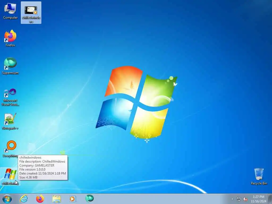The image size is (272, 204).
Task: Click 'File description: ChilledWindows' tooltip text
Action: pos(42,161)
